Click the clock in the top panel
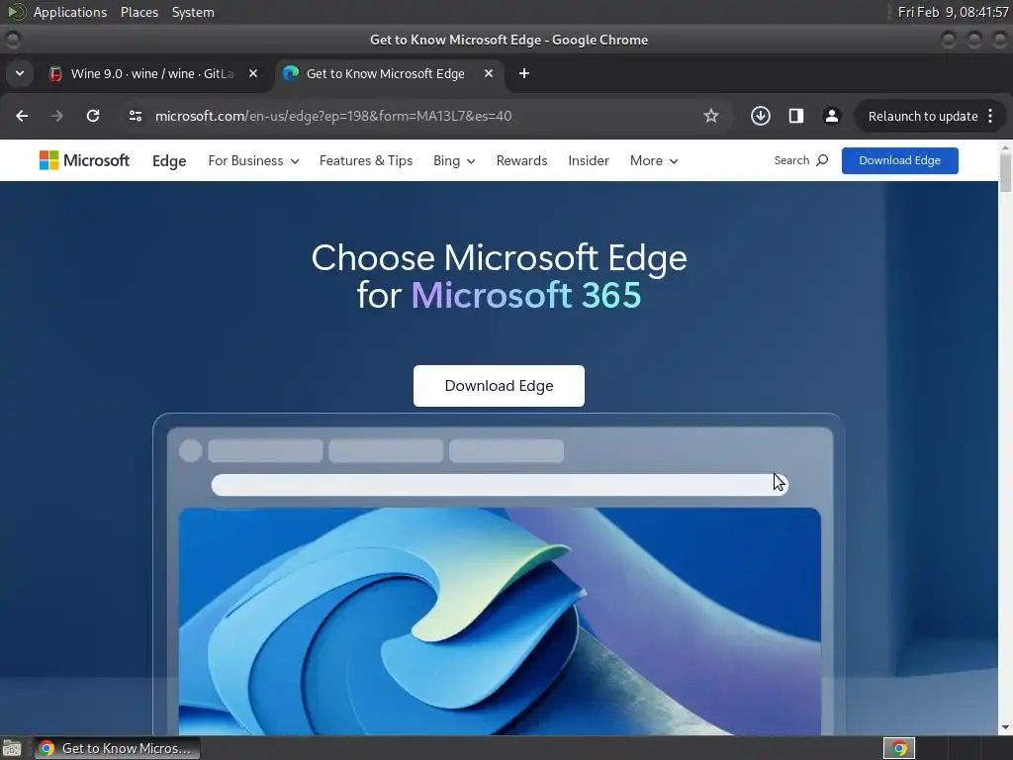This screenshot has width=1013, height=760. 953,12
